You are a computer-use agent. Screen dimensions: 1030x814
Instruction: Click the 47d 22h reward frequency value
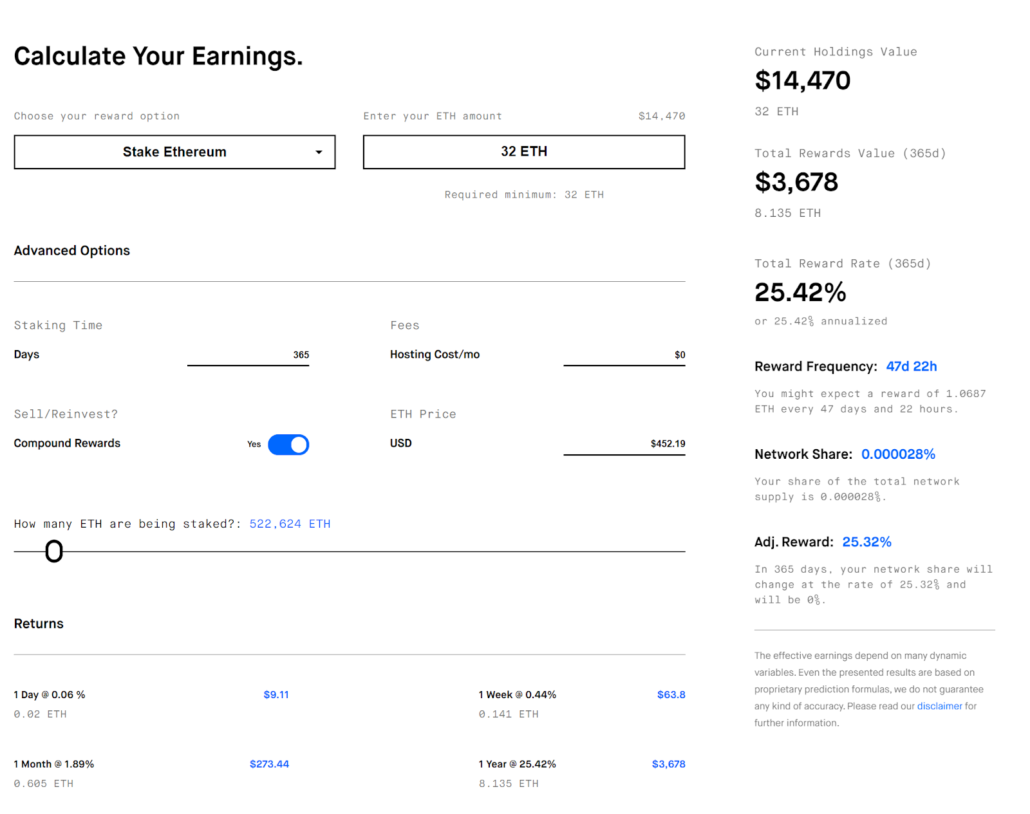pos(911,367)
